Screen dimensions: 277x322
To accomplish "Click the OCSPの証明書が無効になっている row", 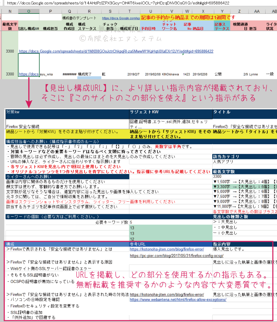I will point(41,281).
